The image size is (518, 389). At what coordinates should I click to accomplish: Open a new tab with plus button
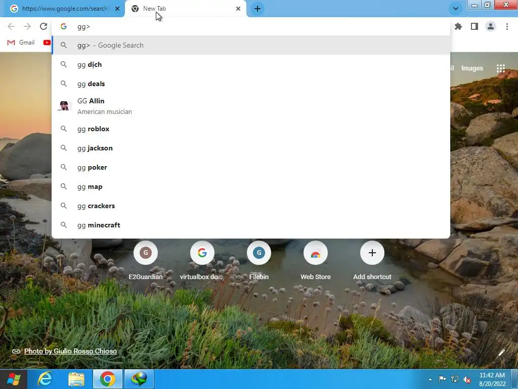pos(257,9)
